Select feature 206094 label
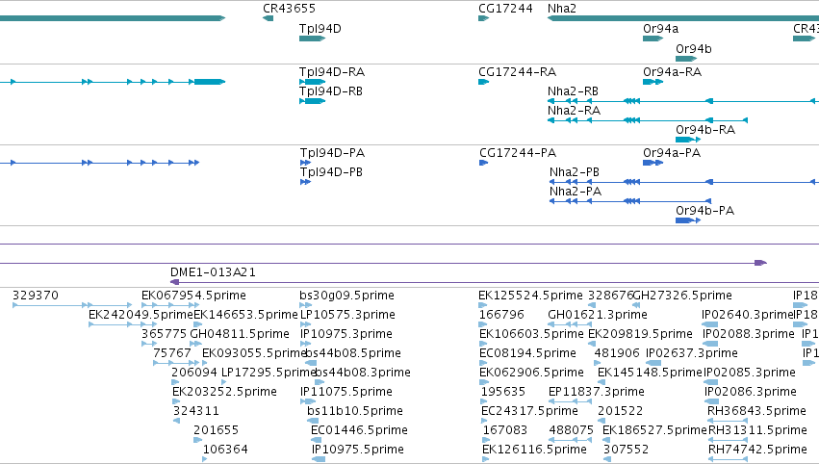This screenshot has width=819, height=464. click(194, 373)
